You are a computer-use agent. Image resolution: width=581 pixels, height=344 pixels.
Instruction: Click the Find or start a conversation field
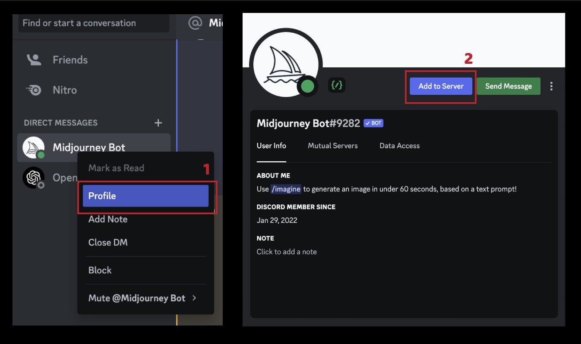point(94,23)
